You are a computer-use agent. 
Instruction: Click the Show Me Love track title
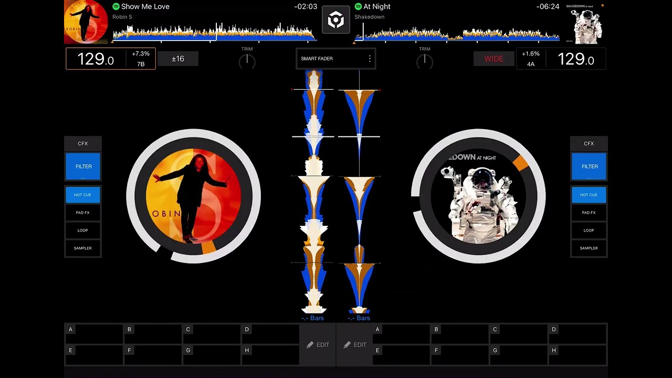point(145,6)
